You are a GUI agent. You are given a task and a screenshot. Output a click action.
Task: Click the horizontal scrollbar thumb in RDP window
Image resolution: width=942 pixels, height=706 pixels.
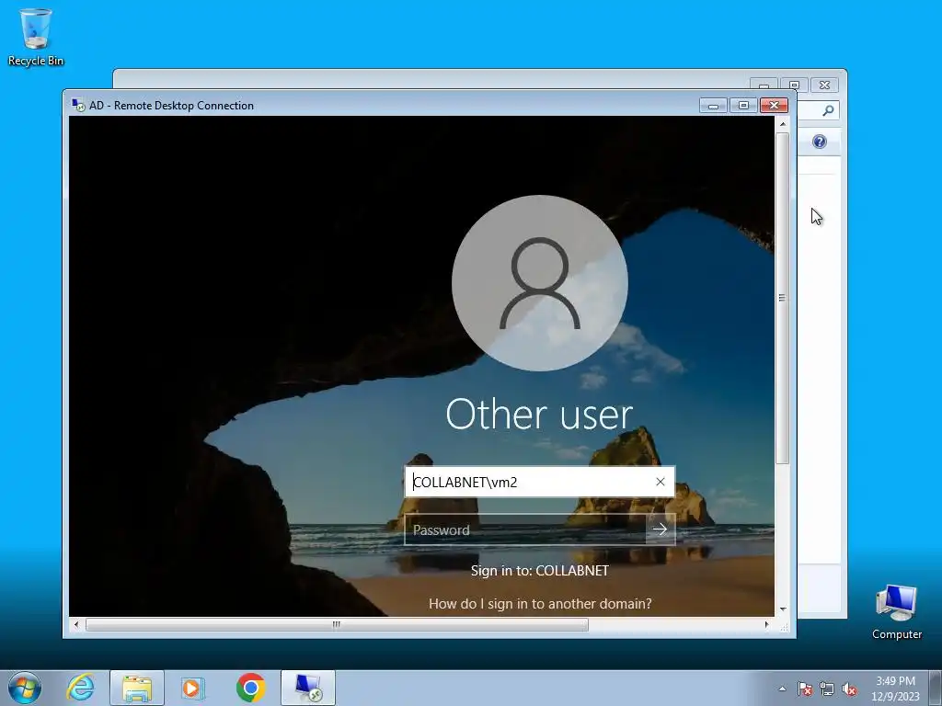click(337, 624)
